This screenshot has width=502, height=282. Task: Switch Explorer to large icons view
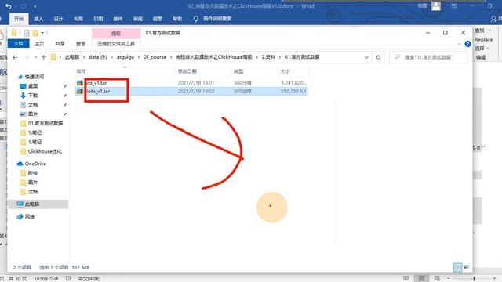click(x=467, y=267)
